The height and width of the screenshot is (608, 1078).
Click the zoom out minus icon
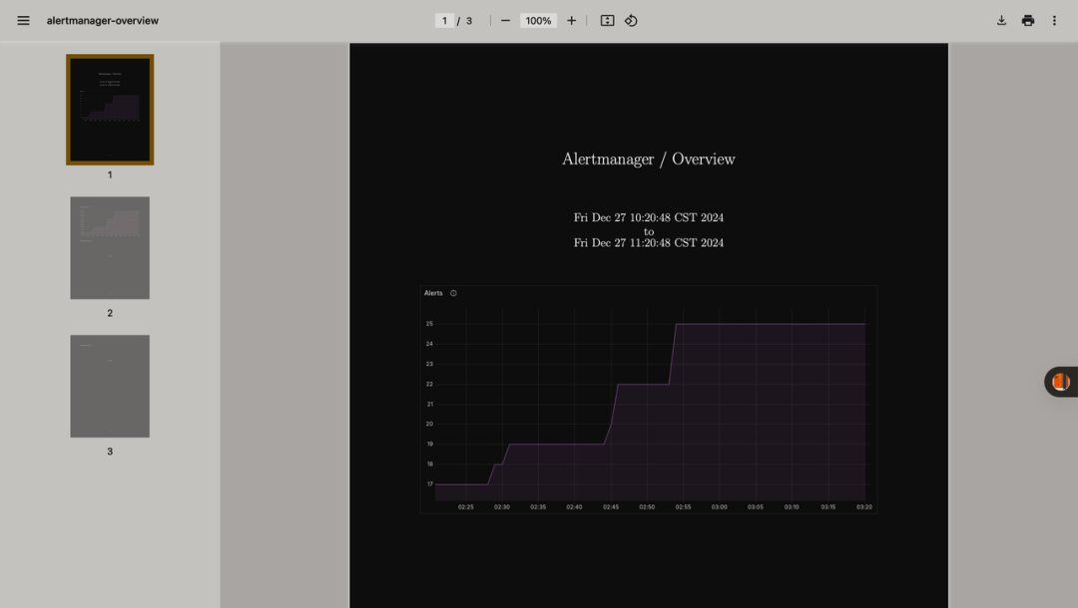505,21
